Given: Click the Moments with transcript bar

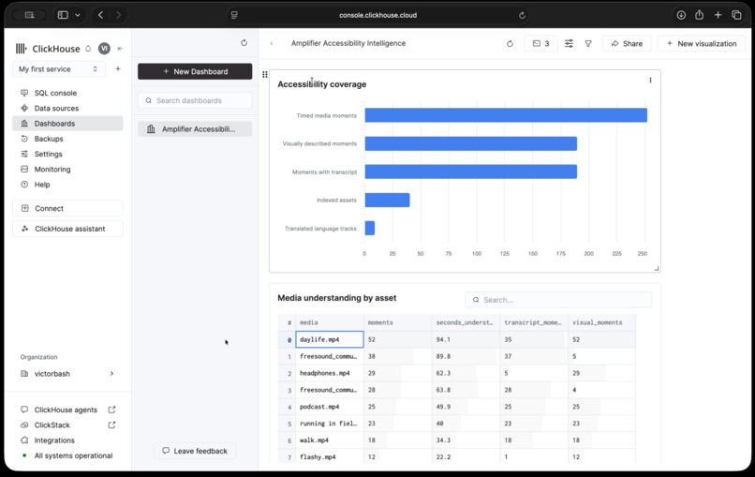Looking at the screenshot, I should 471,171.
